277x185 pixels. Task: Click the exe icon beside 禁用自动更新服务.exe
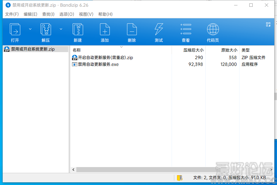[x=75, y=64]
